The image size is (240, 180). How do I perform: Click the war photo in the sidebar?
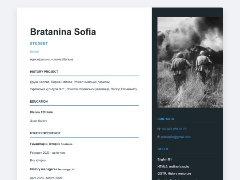click(190, 62)
